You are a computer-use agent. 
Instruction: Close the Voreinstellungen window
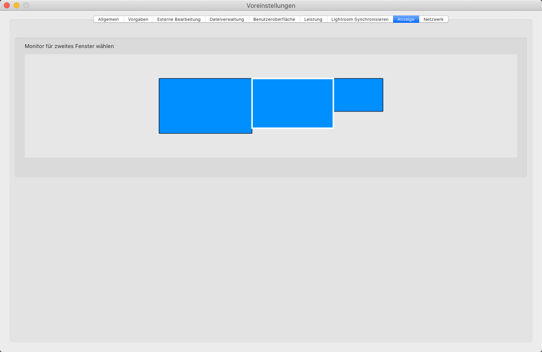pyautogui.click(x=7, y=5)
